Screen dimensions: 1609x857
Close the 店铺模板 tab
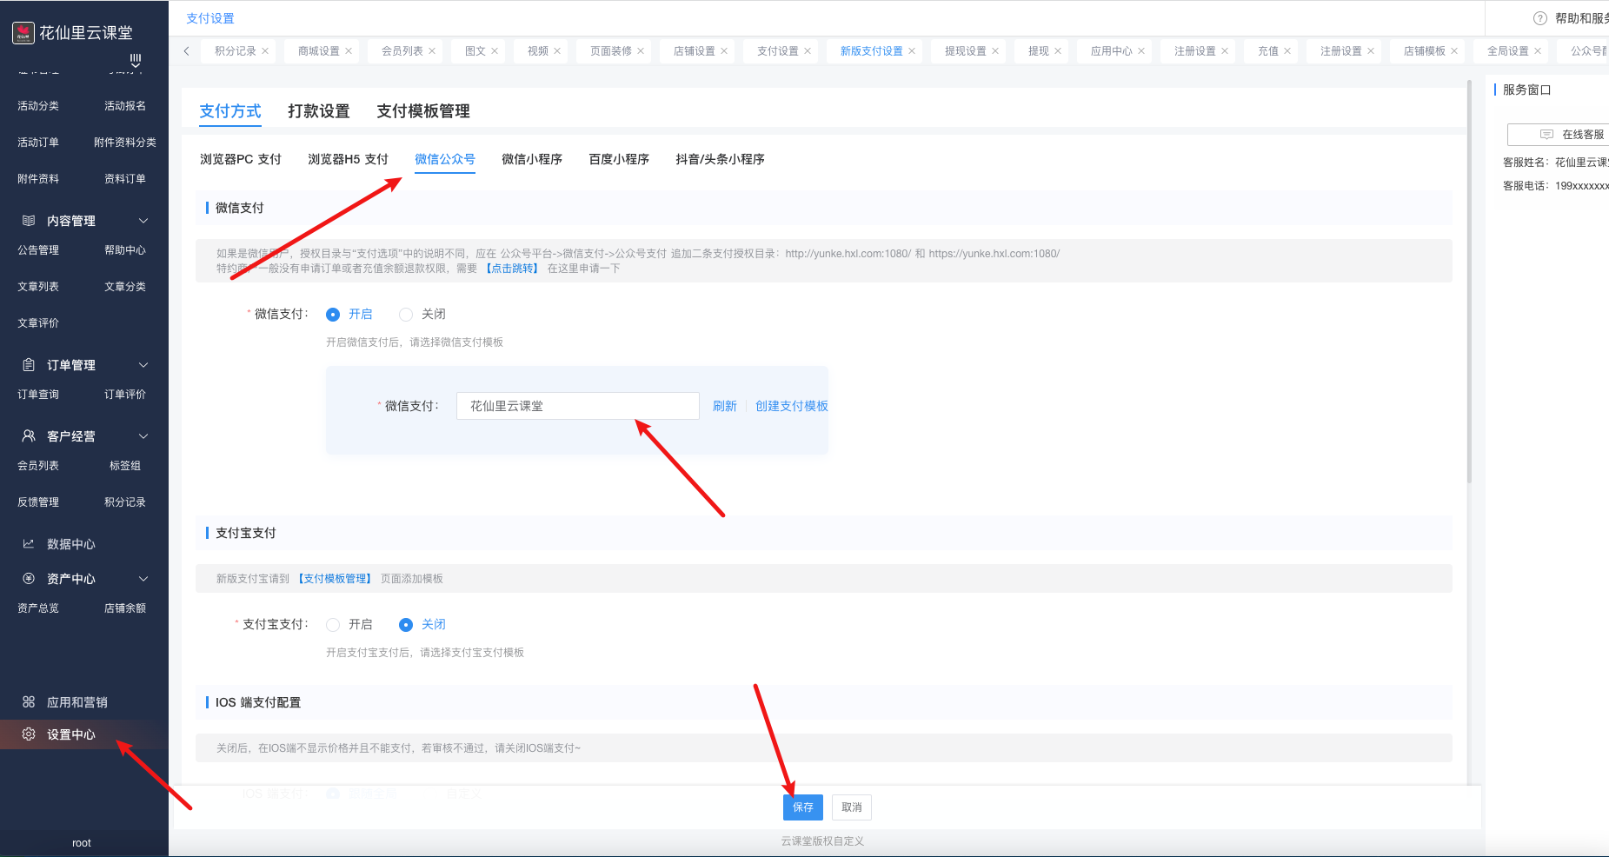[1454, 51]
